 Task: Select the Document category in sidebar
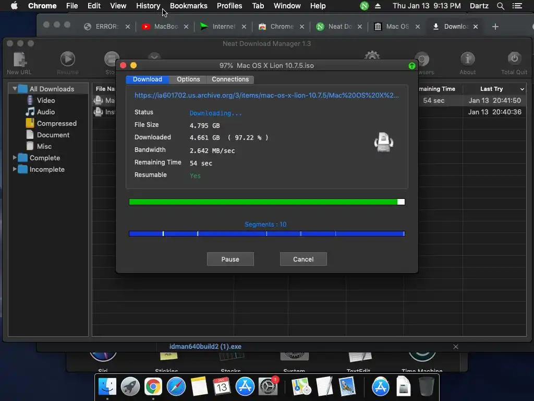pos(53,135)
